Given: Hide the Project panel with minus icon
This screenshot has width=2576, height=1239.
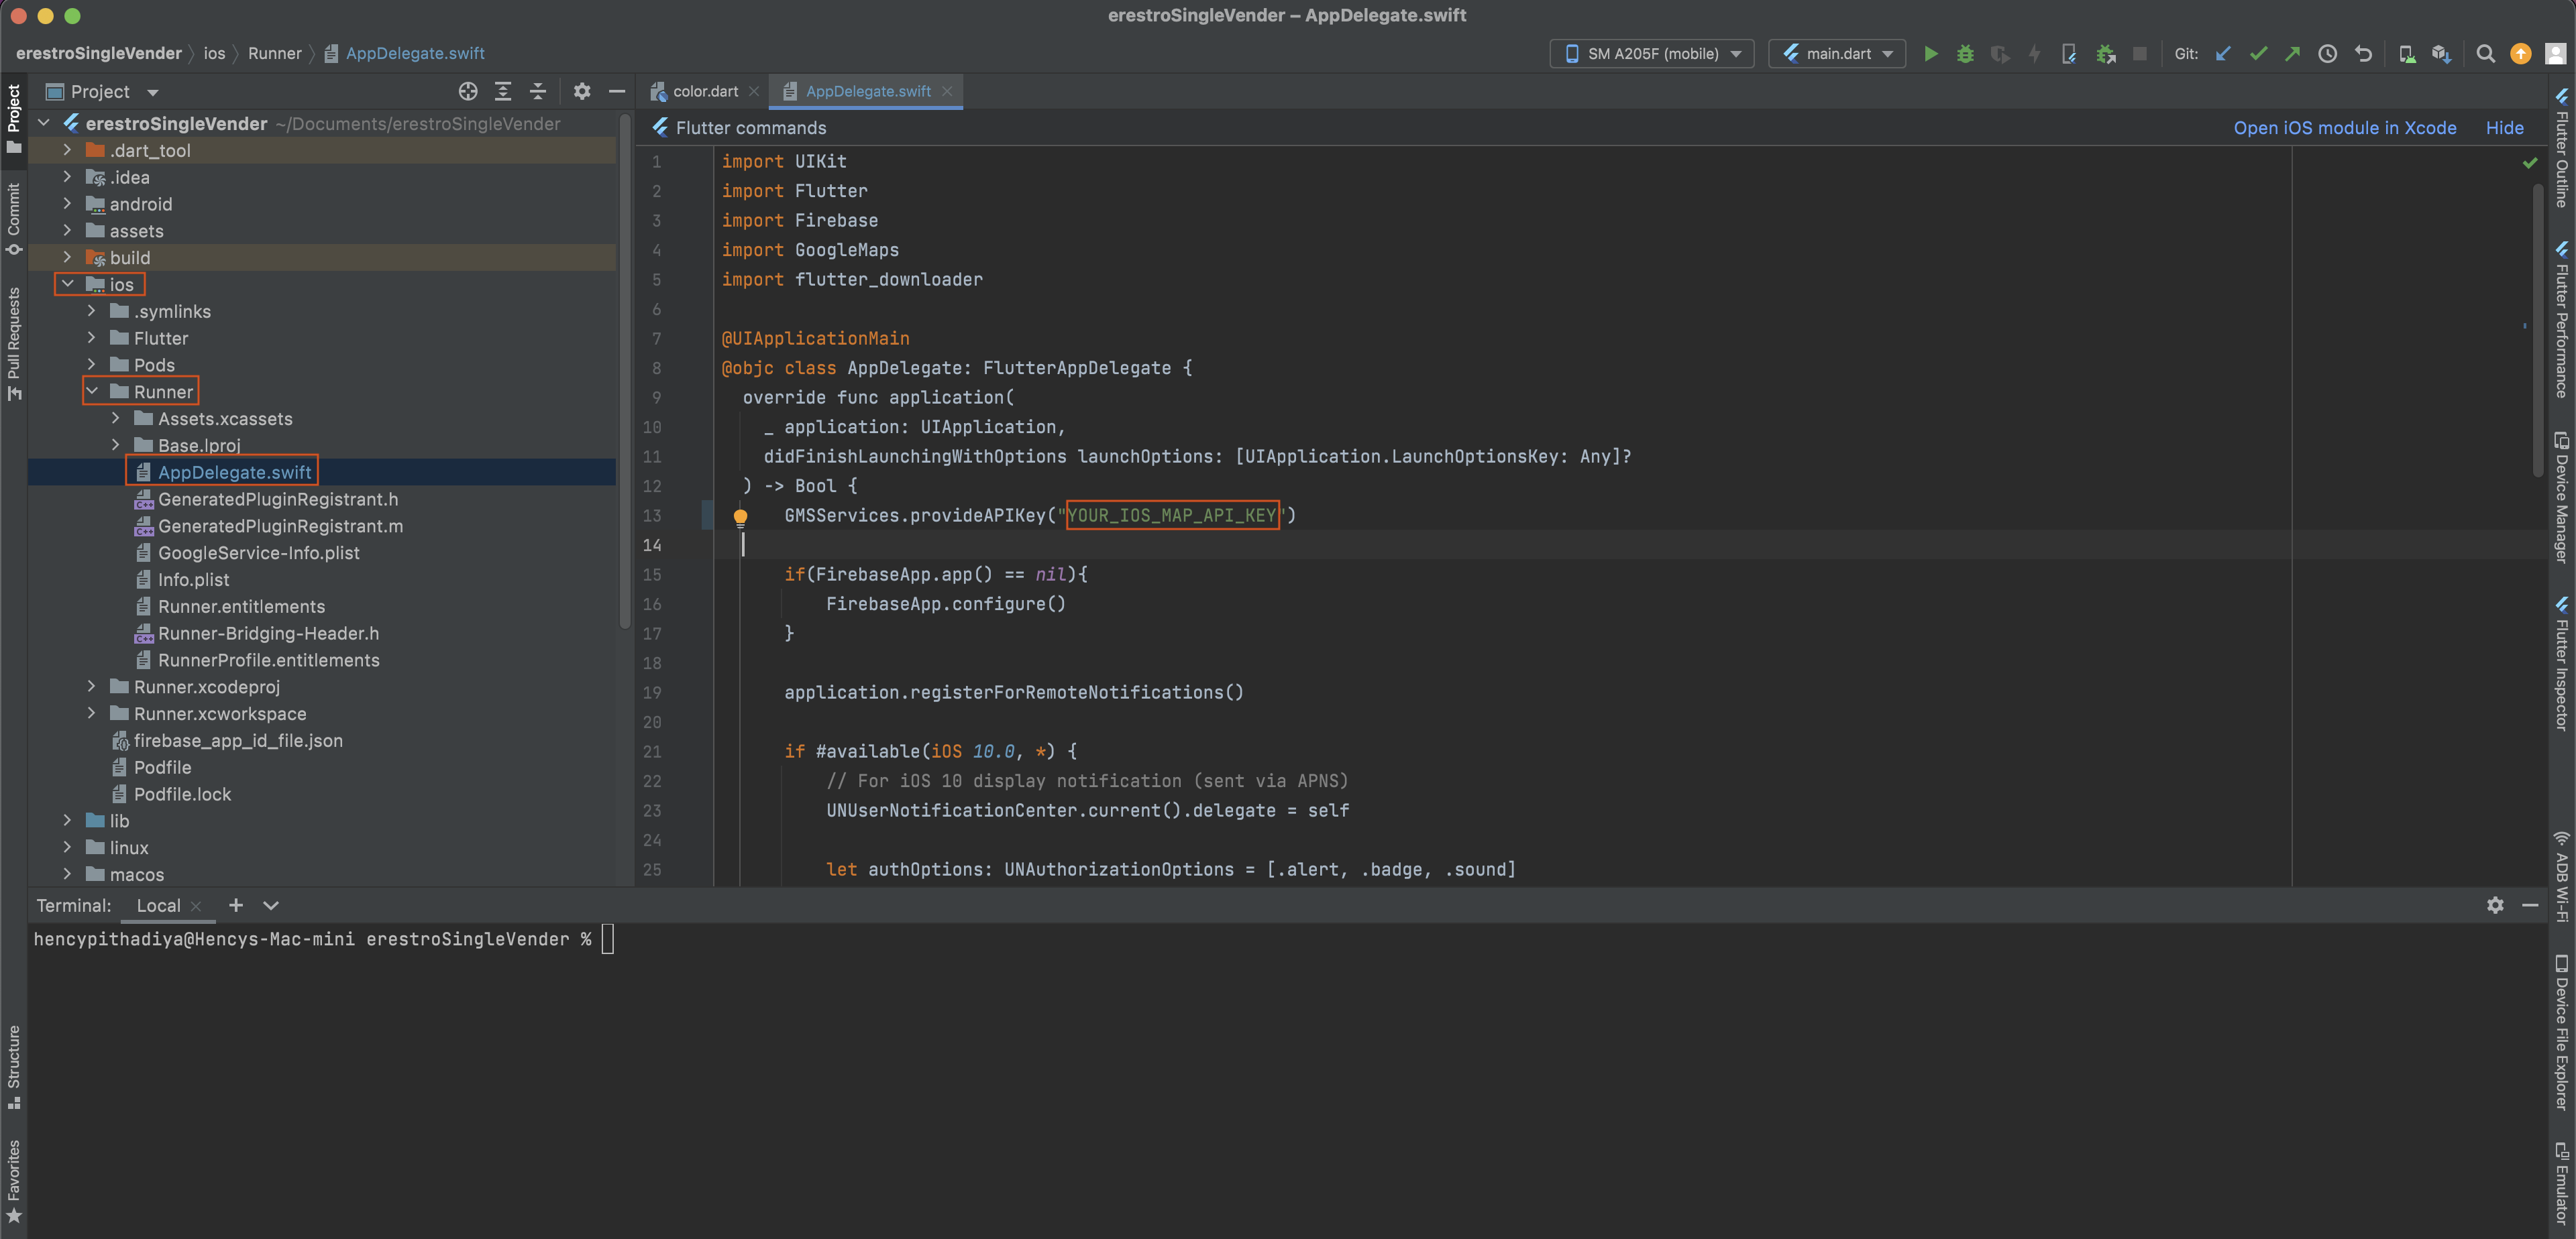Looking at the screenshot, I should 617,92.
